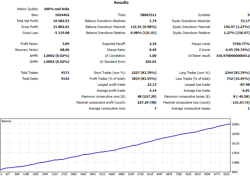Click Largest loss trade value -87.98
The image size is (250, 176).
244,85
